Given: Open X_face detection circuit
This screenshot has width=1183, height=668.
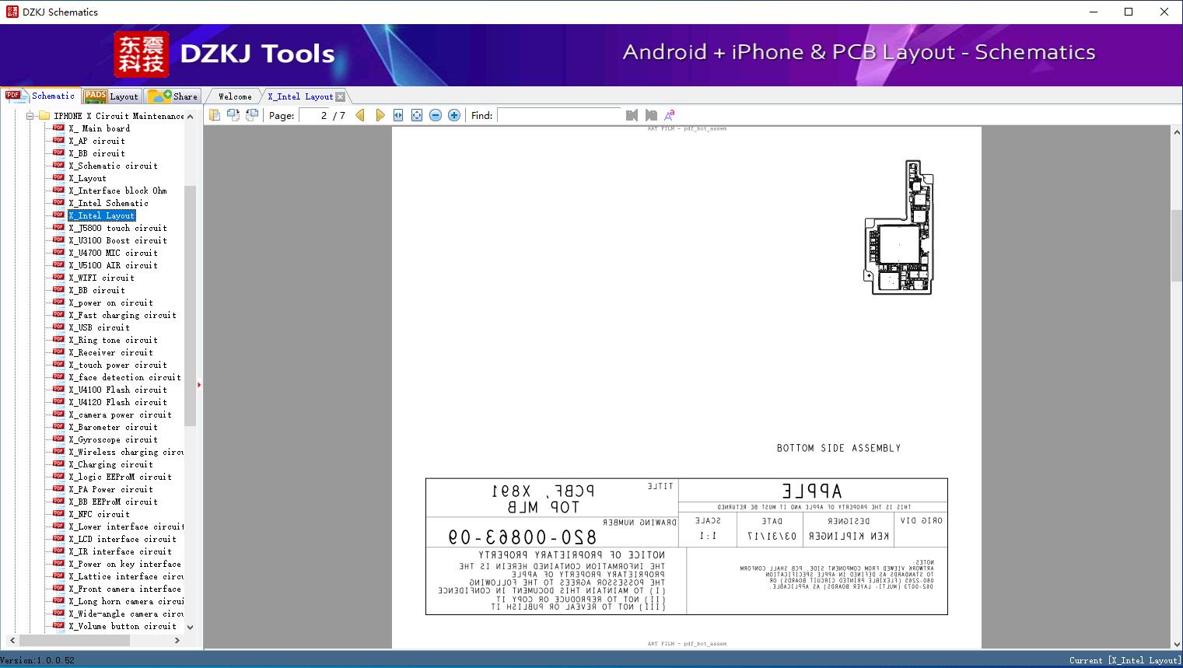Looking at the screenshot, I should [124, 377].
